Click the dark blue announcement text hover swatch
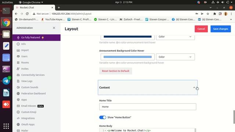 127,37
